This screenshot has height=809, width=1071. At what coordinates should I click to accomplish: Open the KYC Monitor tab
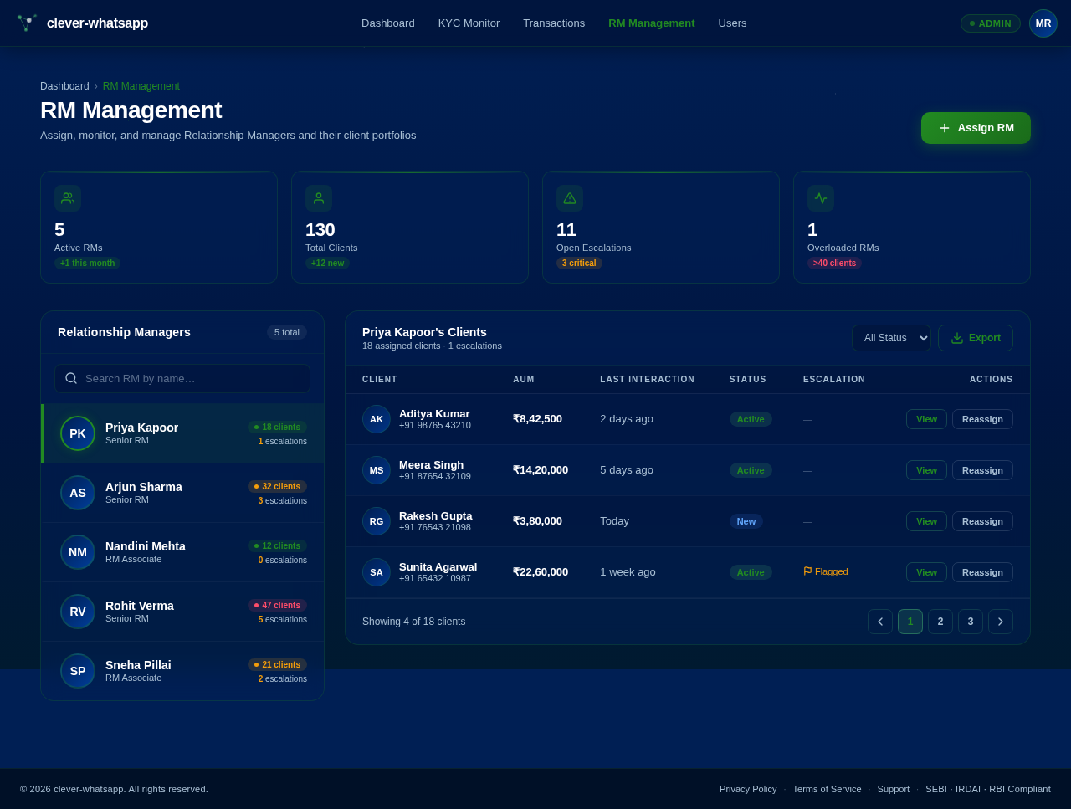click(467, 23)
